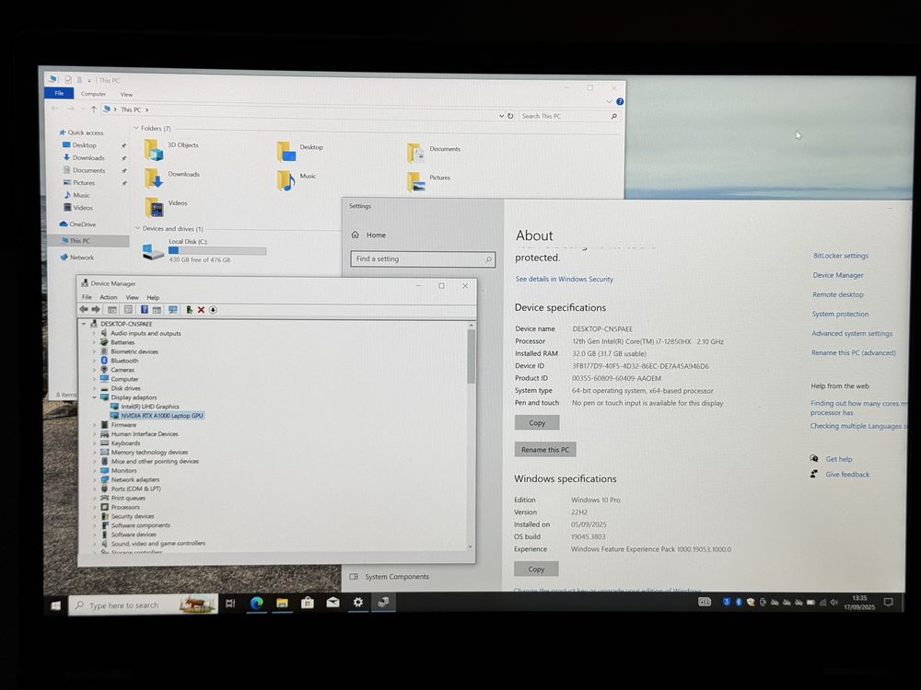Click Bluetooth icon in system tray
The height and width of the screenshot is (690, 921).
point(739,602)
